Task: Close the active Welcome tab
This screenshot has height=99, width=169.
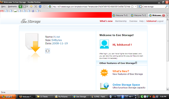Action: (x=164, y=15)
